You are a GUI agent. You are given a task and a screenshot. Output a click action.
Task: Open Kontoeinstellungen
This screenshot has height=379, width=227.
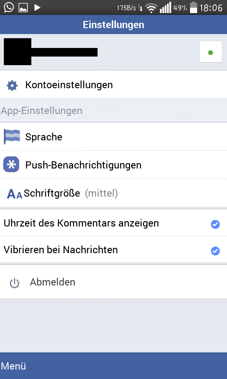[x=69, y=85]
